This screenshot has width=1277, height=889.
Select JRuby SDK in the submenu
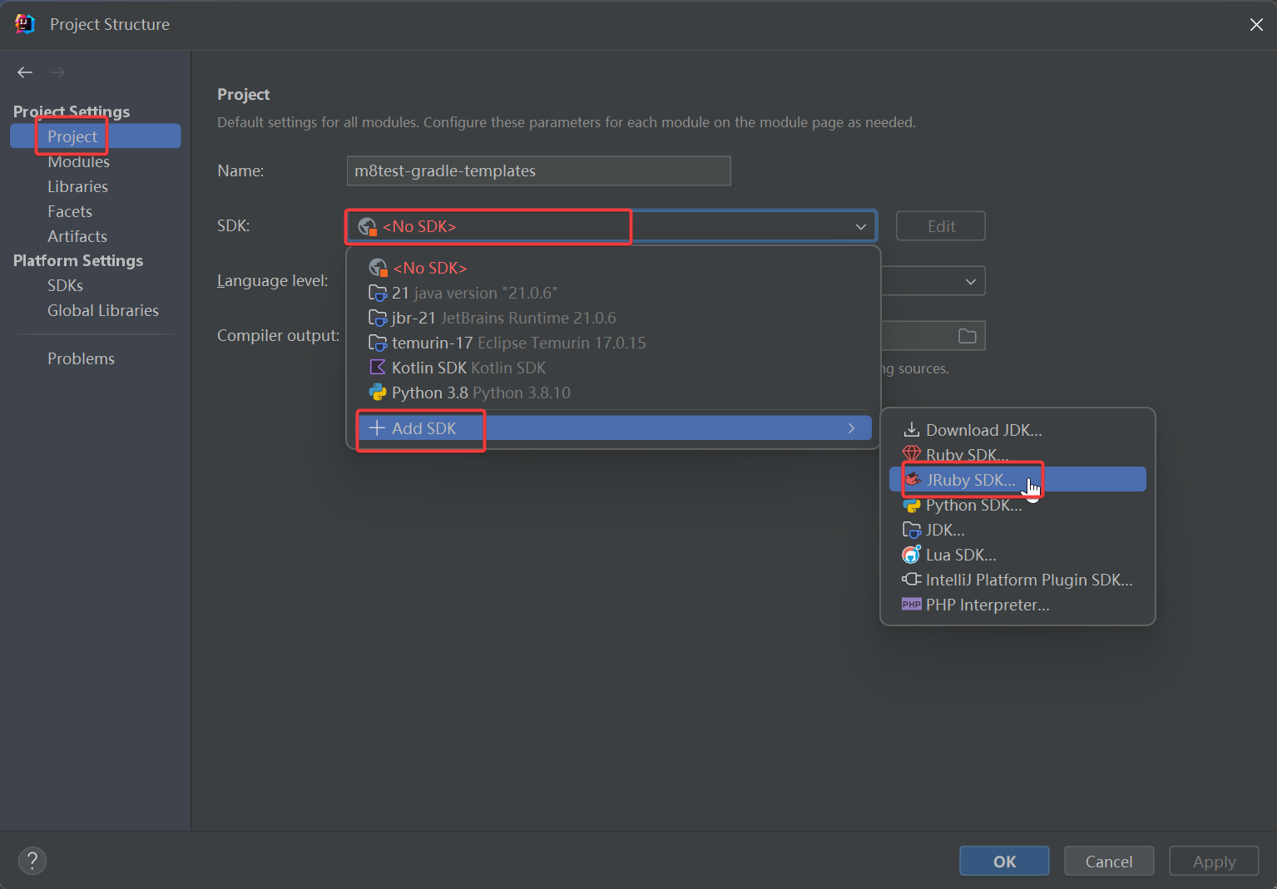pyautogui.click(x=970, y=480)
